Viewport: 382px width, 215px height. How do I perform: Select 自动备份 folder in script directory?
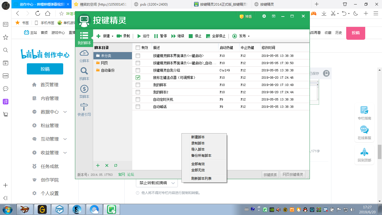click(113, 70)
